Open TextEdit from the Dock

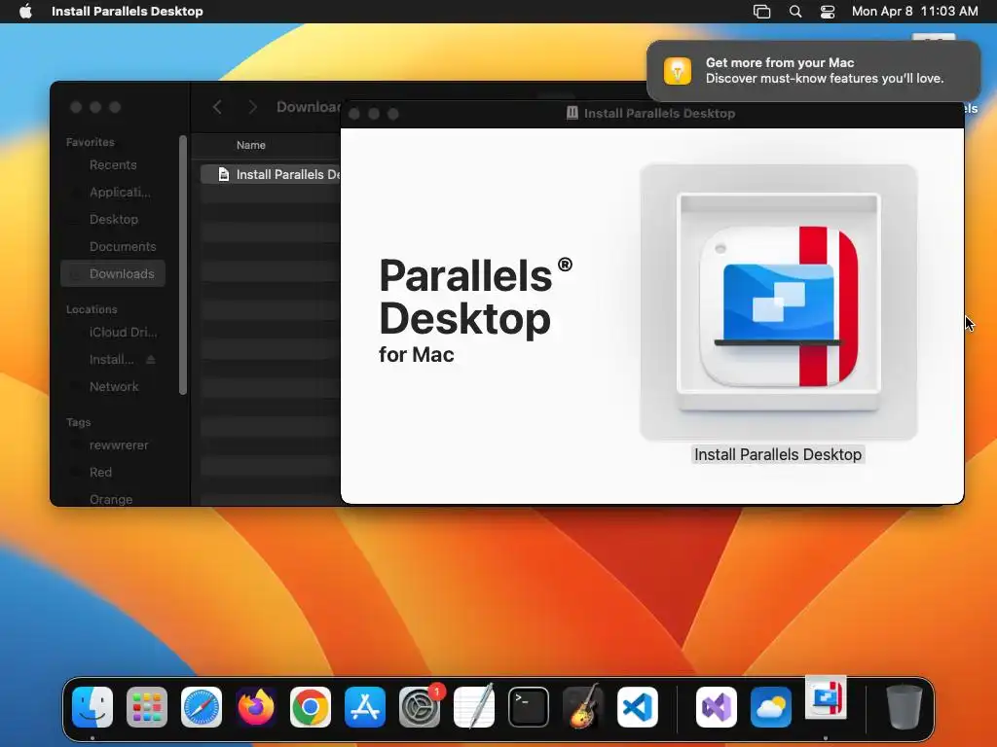pyautogui.click(x=474, y=706)
